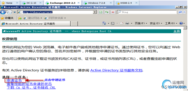The image size is (188, 91).
Task: Open the 收藏夹 favorites star button
Action: coord(7,18)
